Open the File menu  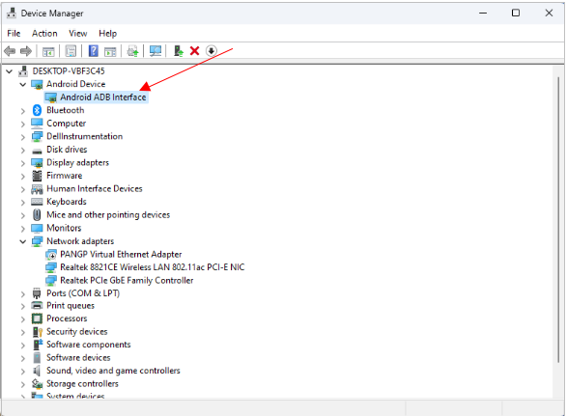tap(14, 33)
